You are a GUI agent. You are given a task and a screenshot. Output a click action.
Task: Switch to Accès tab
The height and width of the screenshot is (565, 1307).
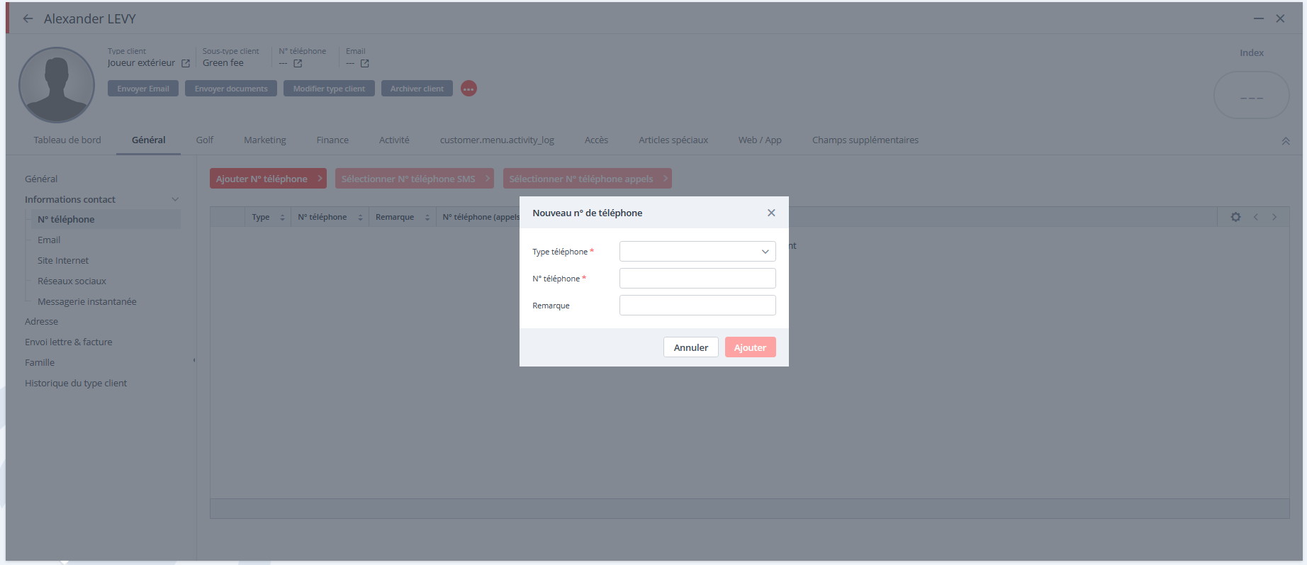click(x=596, y=140)
